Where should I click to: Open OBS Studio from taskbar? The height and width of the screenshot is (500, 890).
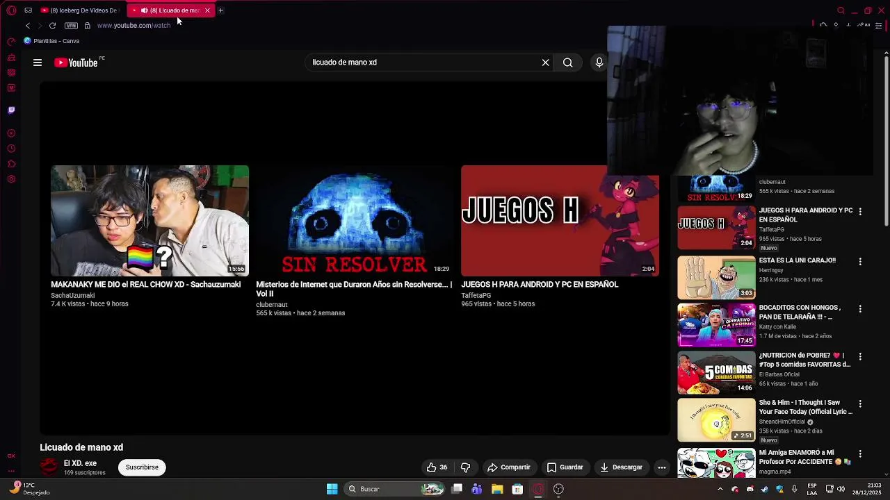coord(558,489)
